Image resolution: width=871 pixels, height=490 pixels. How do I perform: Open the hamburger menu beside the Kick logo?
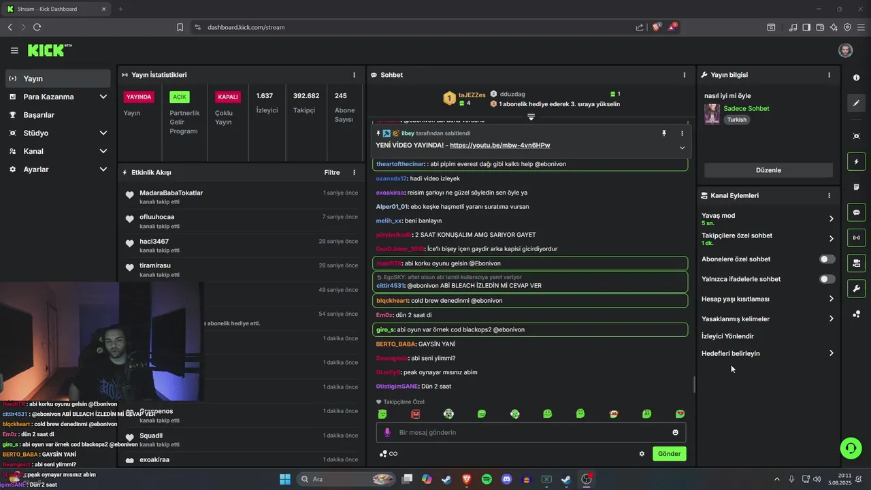coord(14,50)
